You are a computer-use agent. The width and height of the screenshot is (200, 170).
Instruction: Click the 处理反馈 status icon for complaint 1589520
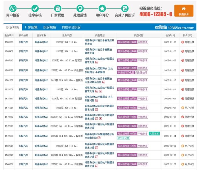pos(183,42)
